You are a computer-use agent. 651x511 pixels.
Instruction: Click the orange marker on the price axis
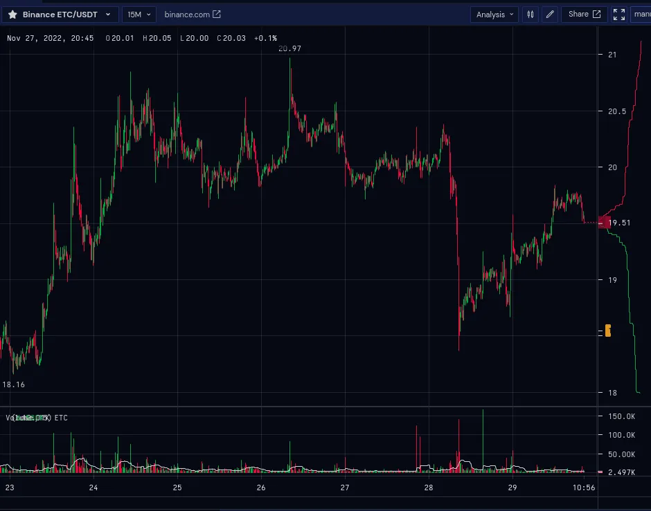coord(608,331)
